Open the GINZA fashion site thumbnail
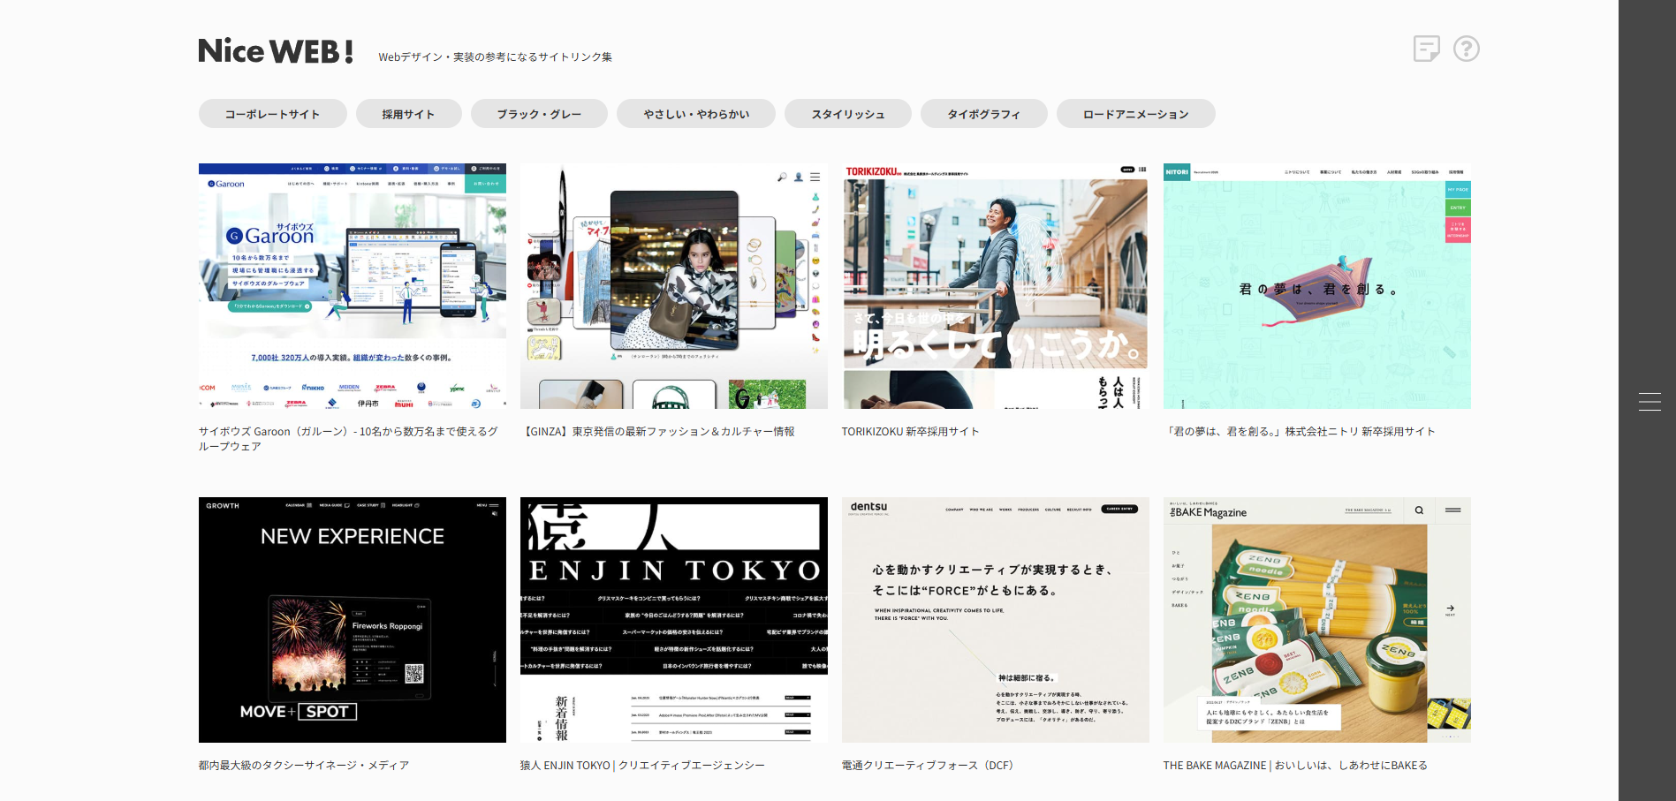 pos(673,286)
